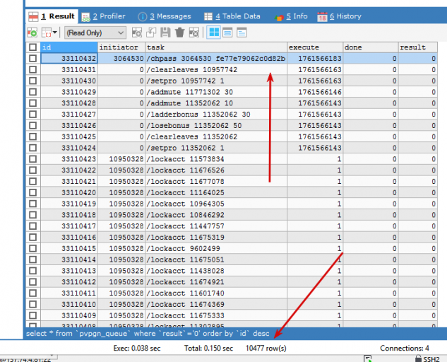This screenshot has width=447, height=362.
Task: Open the 5 Info tab
Action: [x=291, y=16]
